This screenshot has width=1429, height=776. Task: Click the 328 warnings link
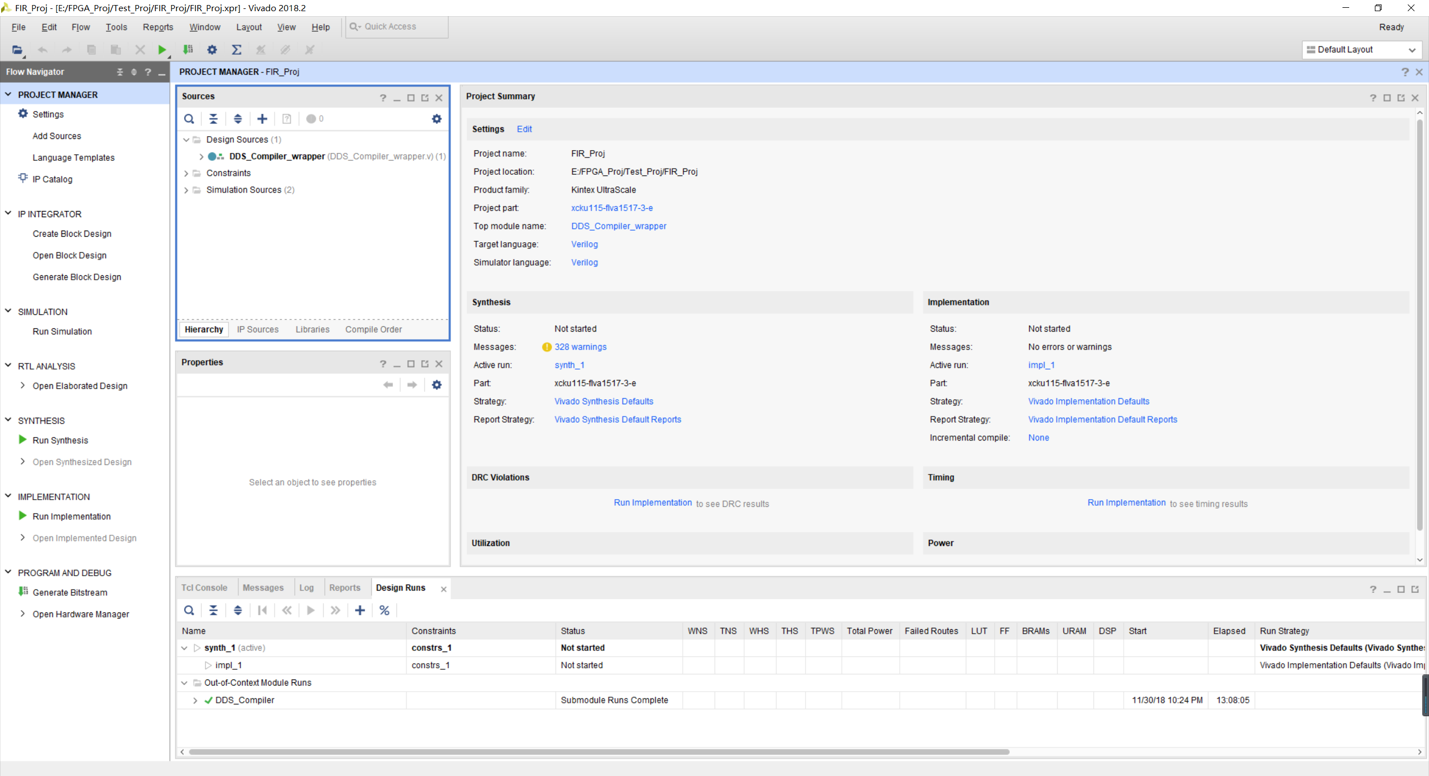click(580, 347)
